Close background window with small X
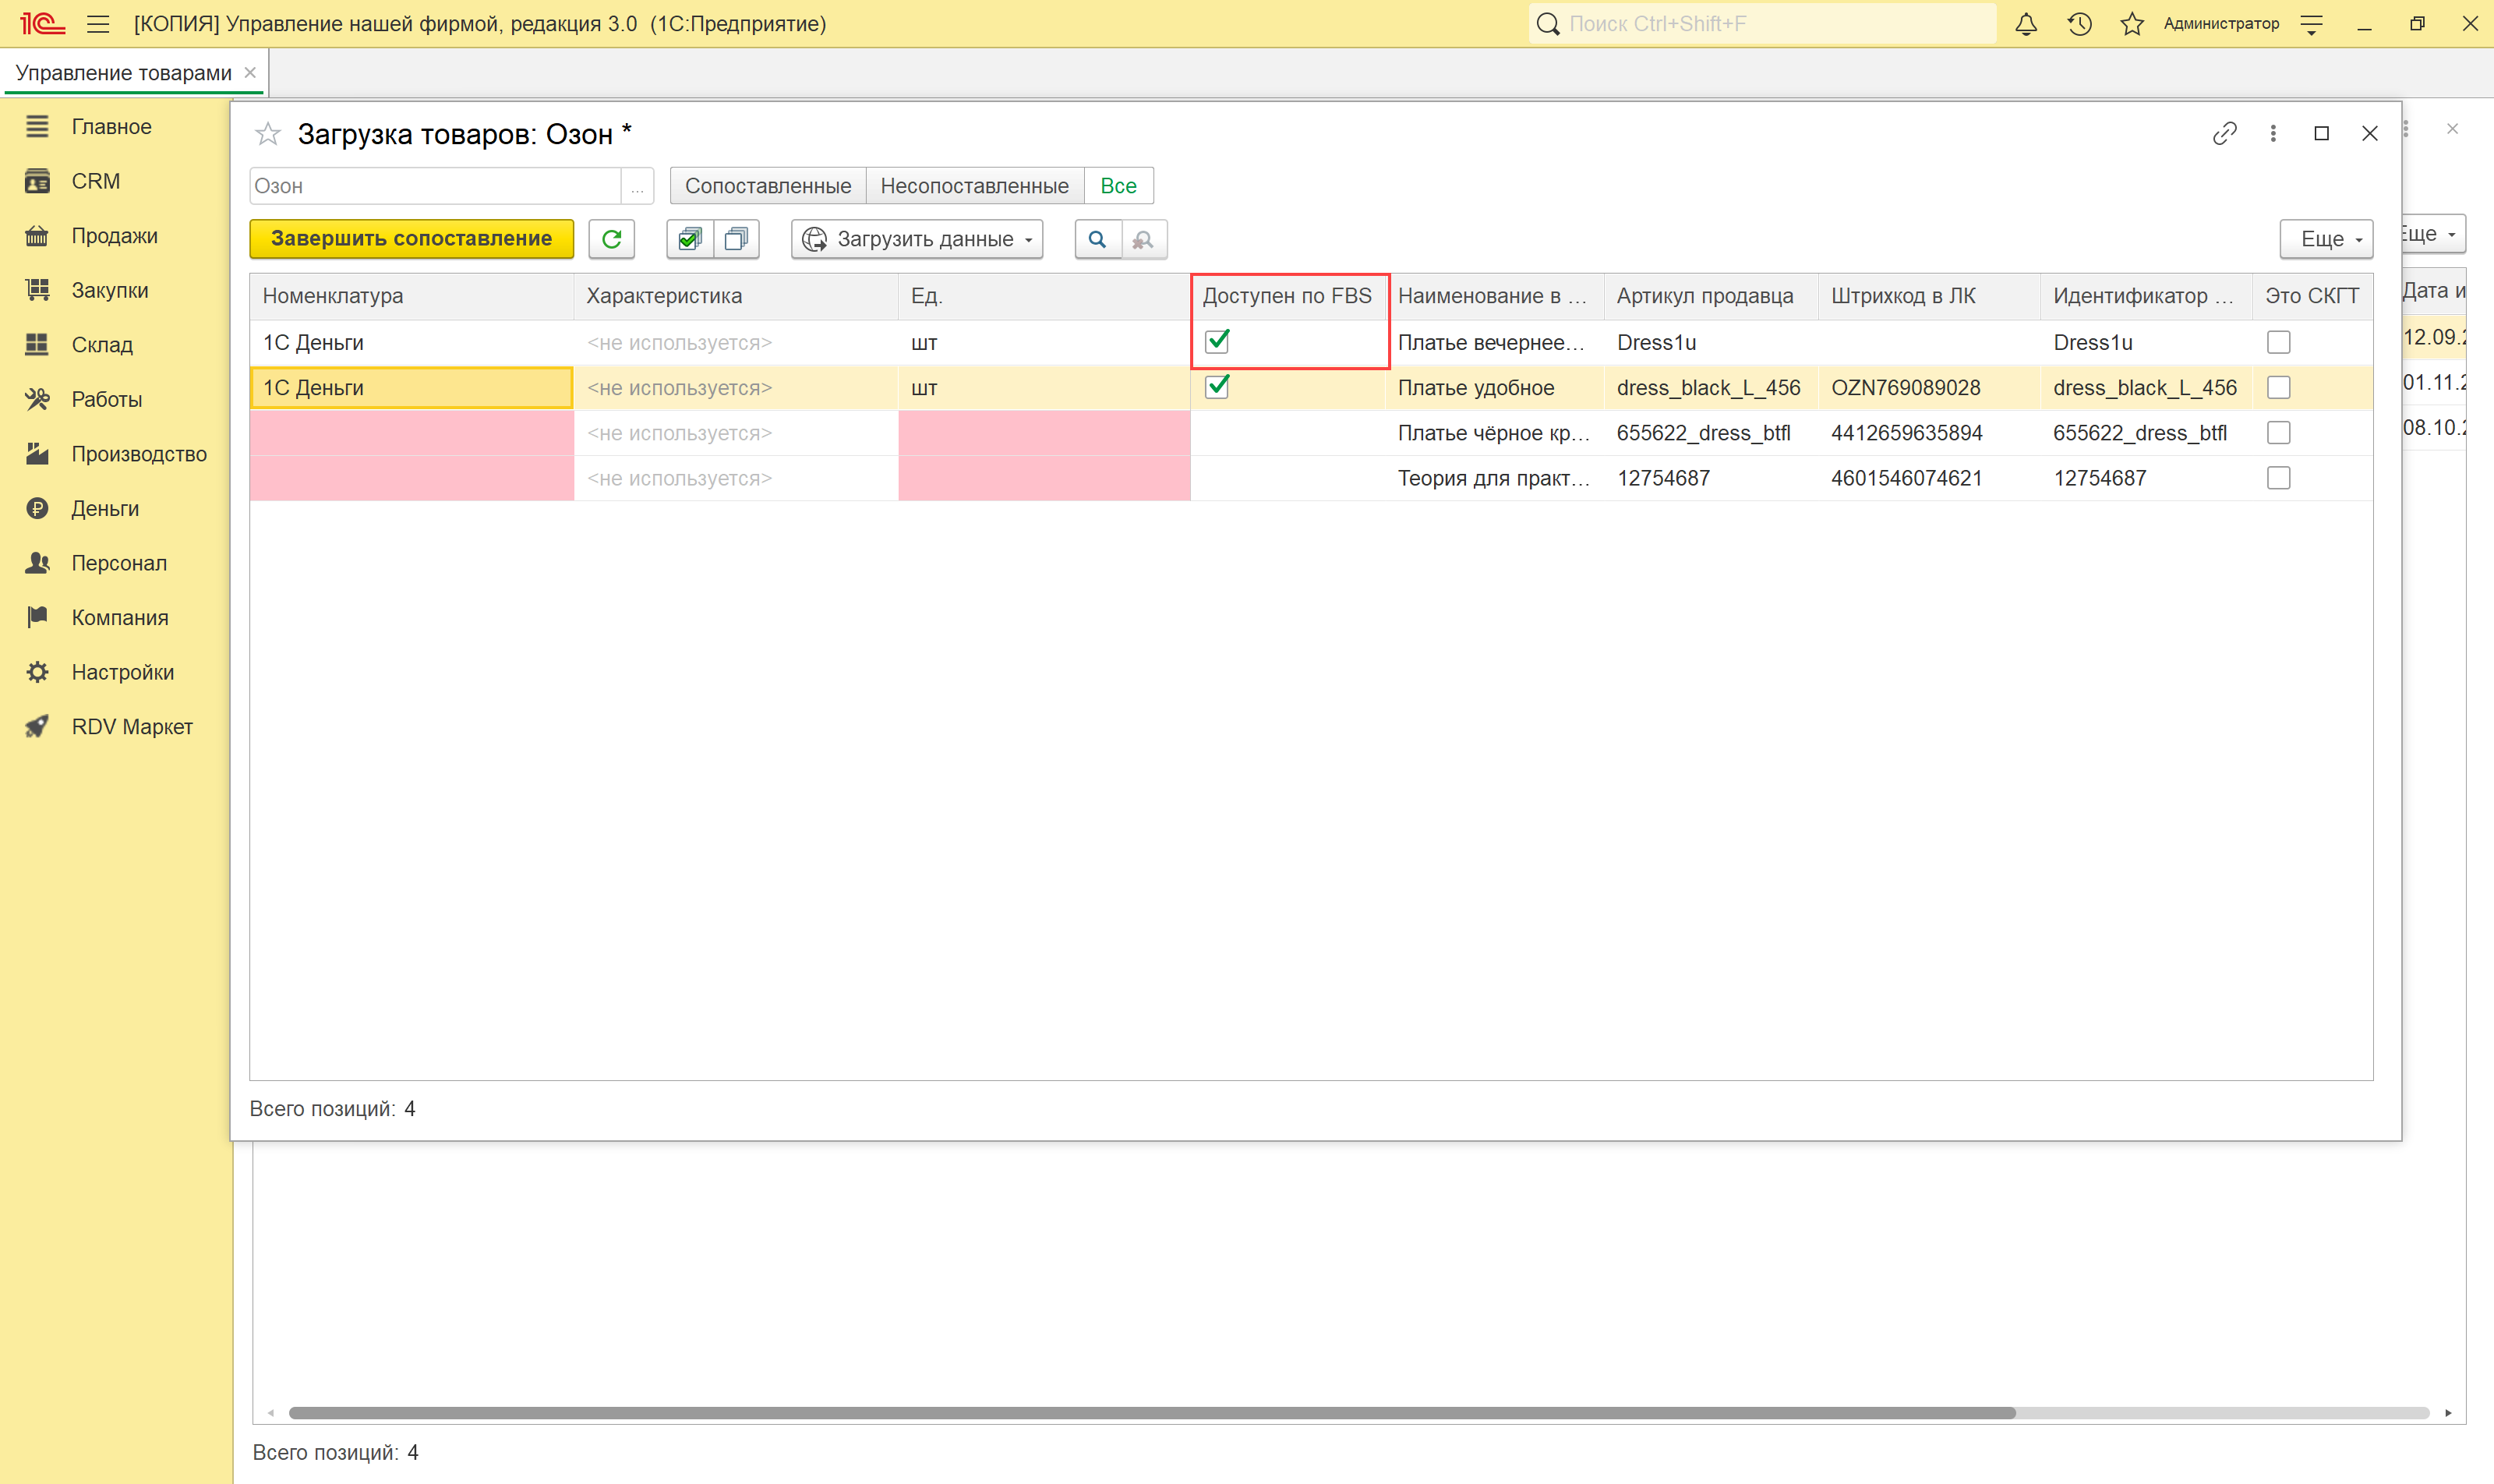The image size is (2494, 1484). click(2452, 129)
